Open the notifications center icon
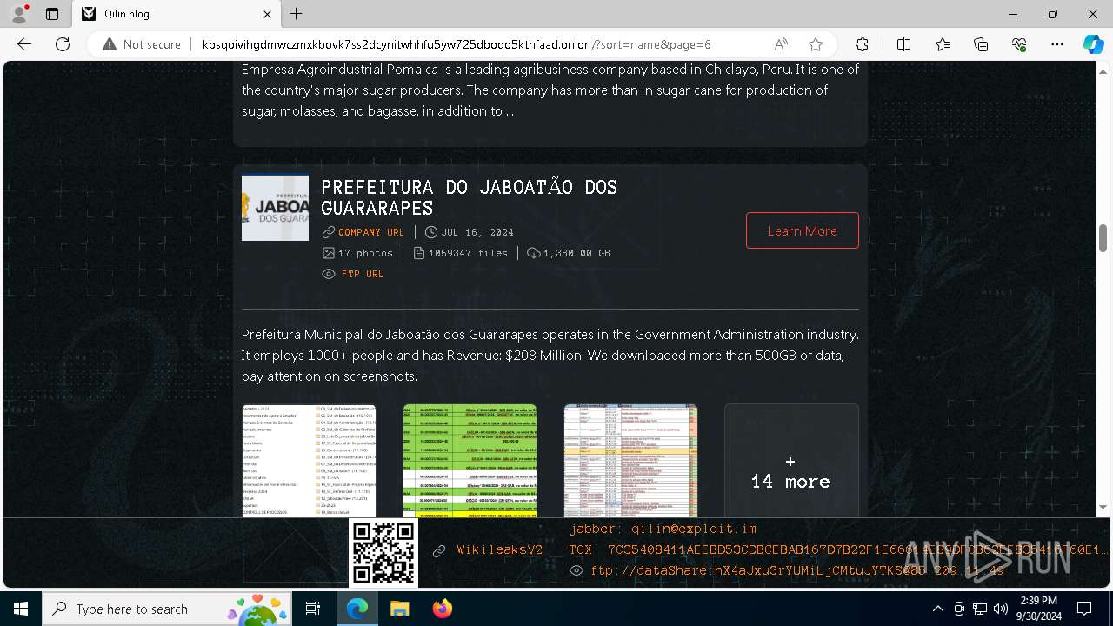 point(1084,609)
